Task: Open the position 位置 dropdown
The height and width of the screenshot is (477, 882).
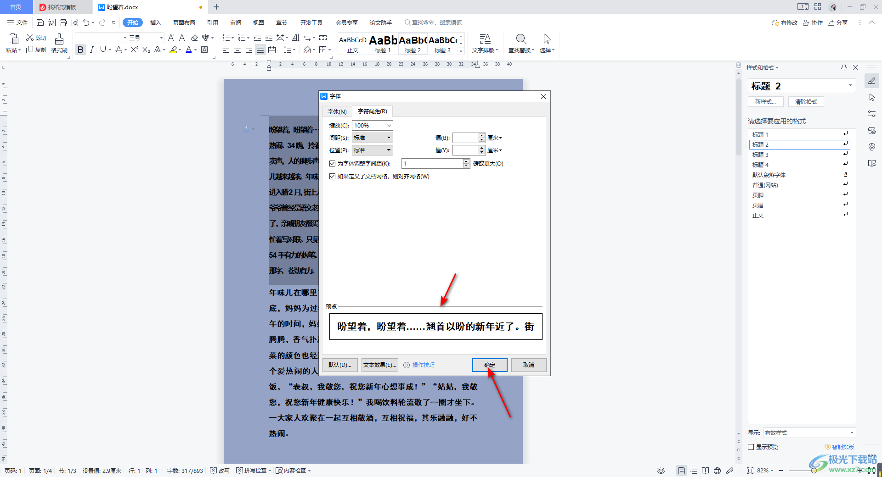Action: [389, 150]
